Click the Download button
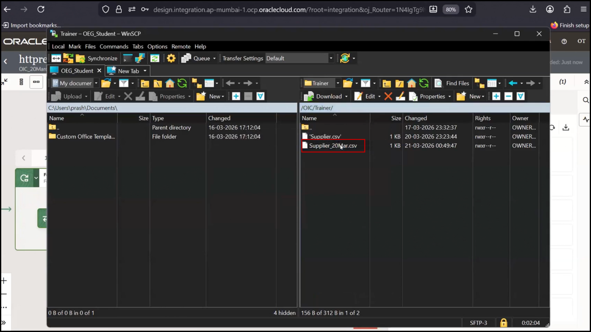Image resolution: width=591 pixels, height=332 pixels. click(x=323, y=97)
